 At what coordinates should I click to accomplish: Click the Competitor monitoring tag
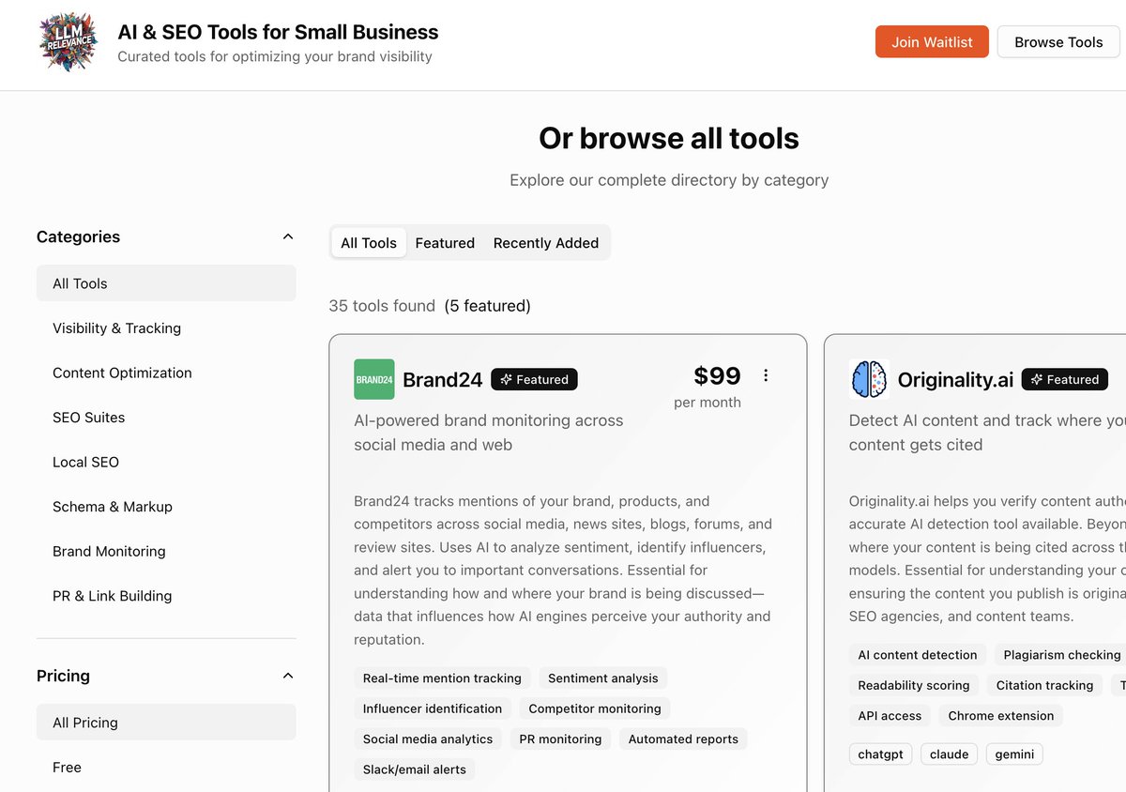595,708
